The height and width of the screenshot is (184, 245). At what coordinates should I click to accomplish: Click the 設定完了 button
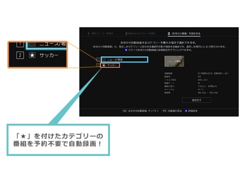tap(196, 100)
